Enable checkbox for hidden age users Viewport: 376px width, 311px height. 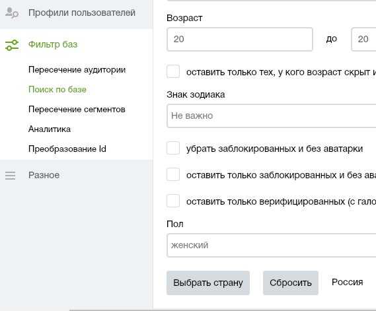pos(173,71)
